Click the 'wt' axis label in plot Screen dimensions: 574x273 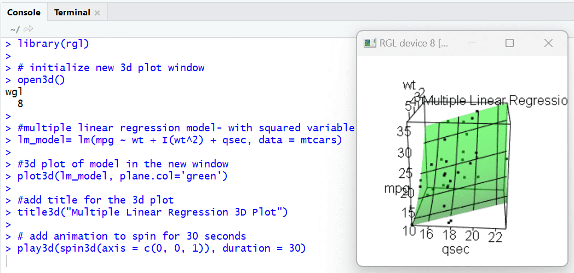pyautogui.click(x=409, y=85)
